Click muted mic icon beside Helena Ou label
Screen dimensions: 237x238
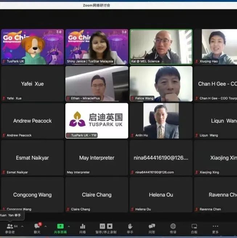132,209
